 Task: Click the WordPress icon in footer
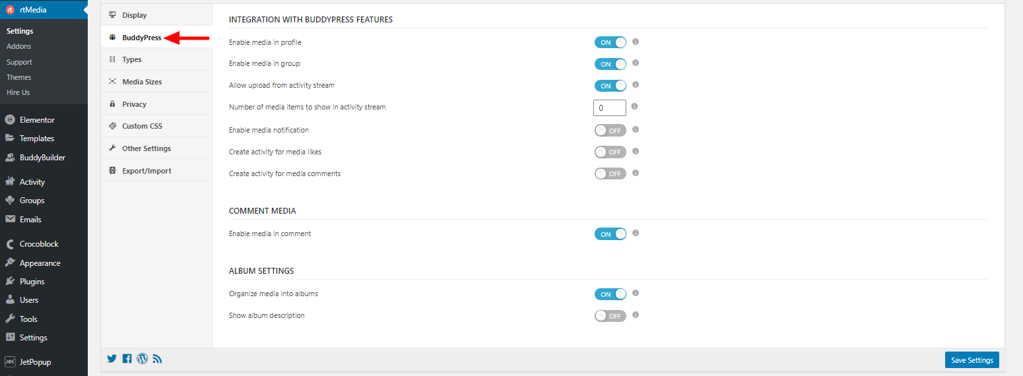[x=142, y=359]
